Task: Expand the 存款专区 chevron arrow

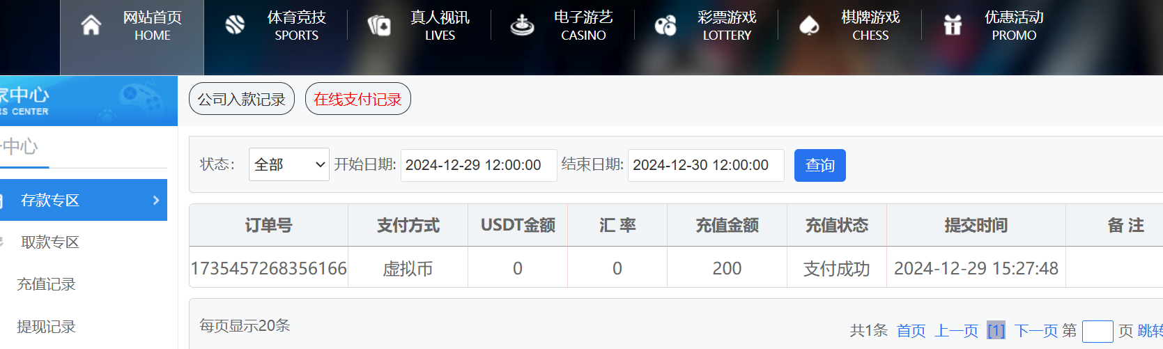Action: pos(155,200)
